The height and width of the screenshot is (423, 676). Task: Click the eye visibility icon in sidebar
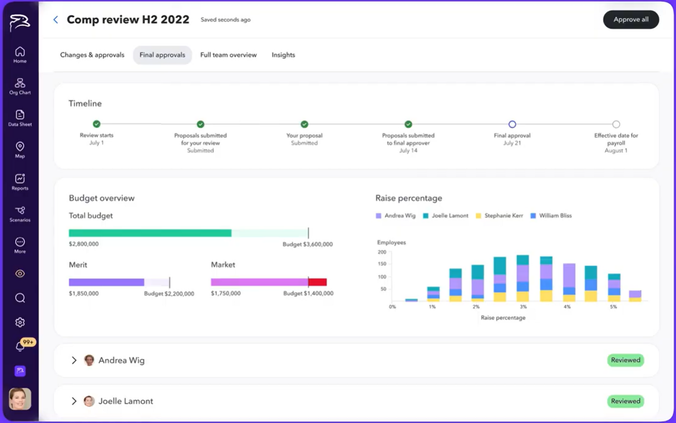pyautogui.click(x=20, y=273)
